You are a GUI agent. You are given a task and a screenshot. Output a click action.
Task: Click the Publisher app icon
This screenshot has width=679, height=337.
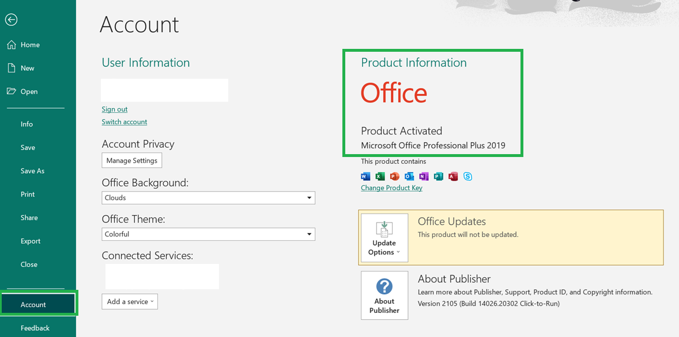(x=438, y=177)
